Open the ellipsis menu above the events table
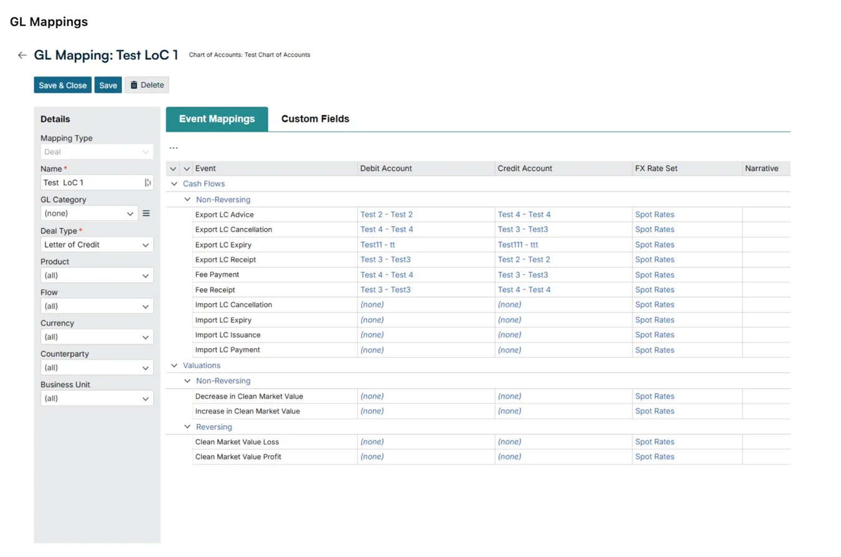 [174, 148]
